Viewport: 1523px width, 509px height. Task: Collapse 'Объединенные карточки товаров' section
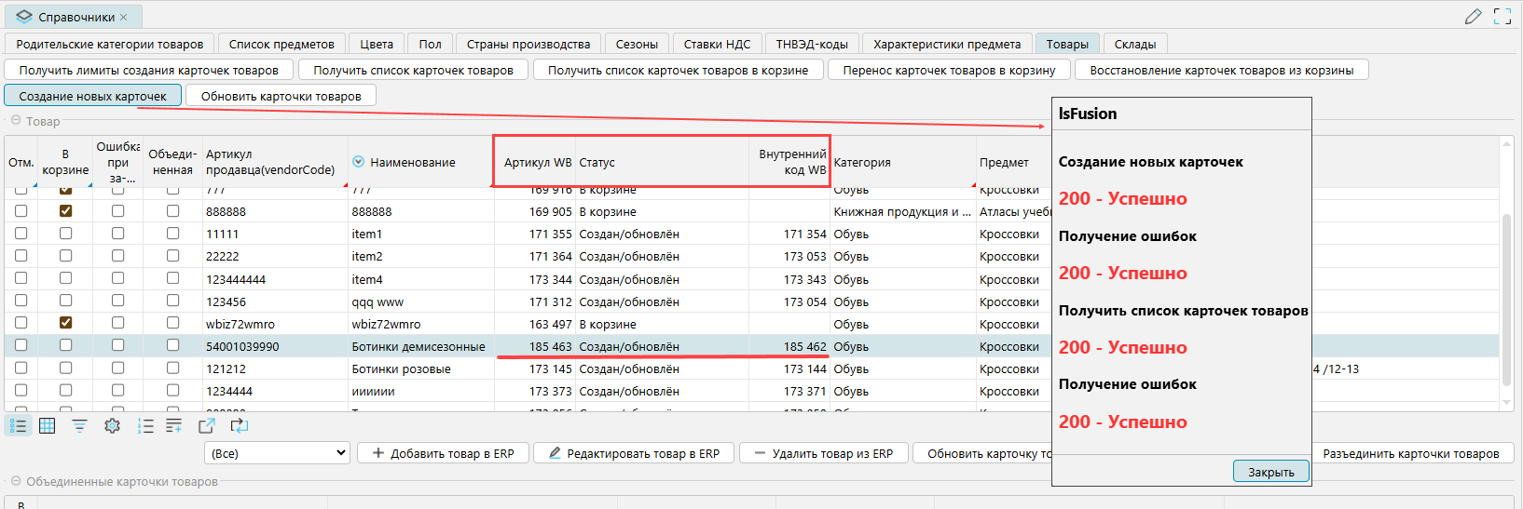[16, 481]
